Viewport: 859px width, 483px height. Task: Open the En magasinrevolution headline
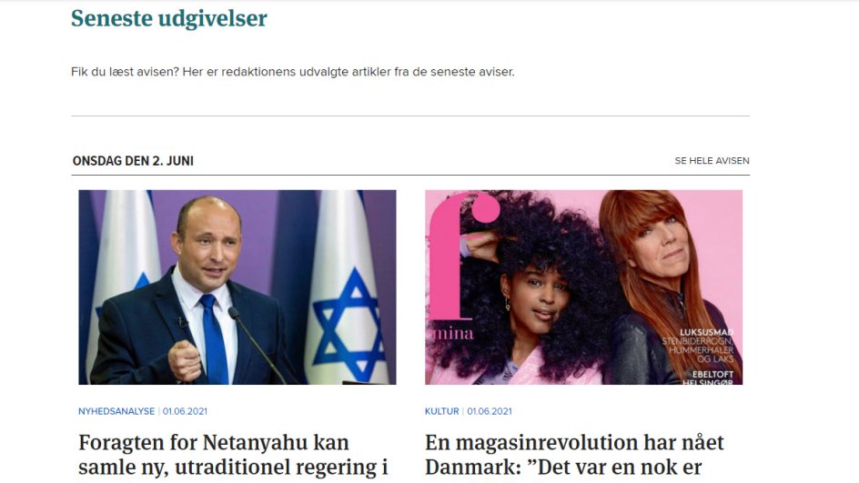[x=574, y=455]
